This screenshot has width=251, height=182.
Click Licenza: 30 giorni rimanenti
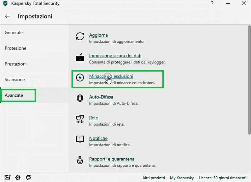click(x=222, y=178)
